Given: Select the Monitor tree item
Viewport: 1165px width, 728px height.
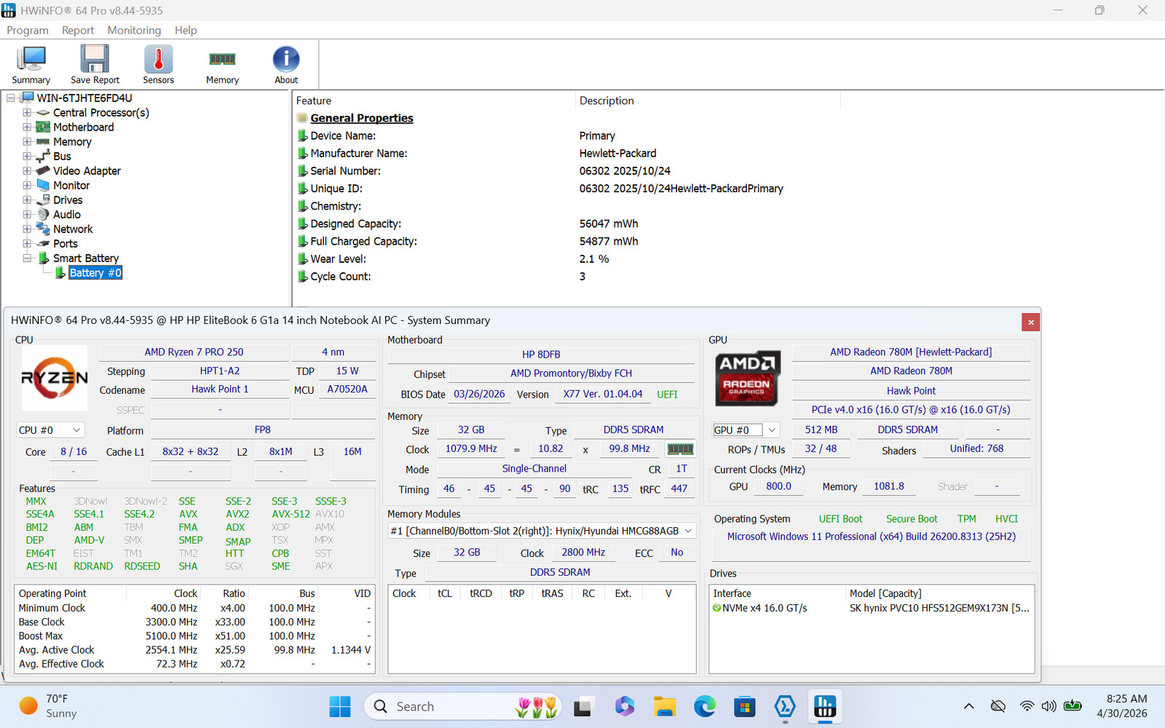Looking at the screenshot, I should coord(71,186).
